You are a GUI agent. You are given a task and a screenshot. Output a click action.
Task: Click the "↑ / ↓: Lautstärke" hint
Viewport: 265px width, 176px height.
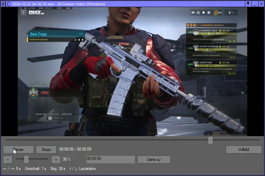point(82,169)
